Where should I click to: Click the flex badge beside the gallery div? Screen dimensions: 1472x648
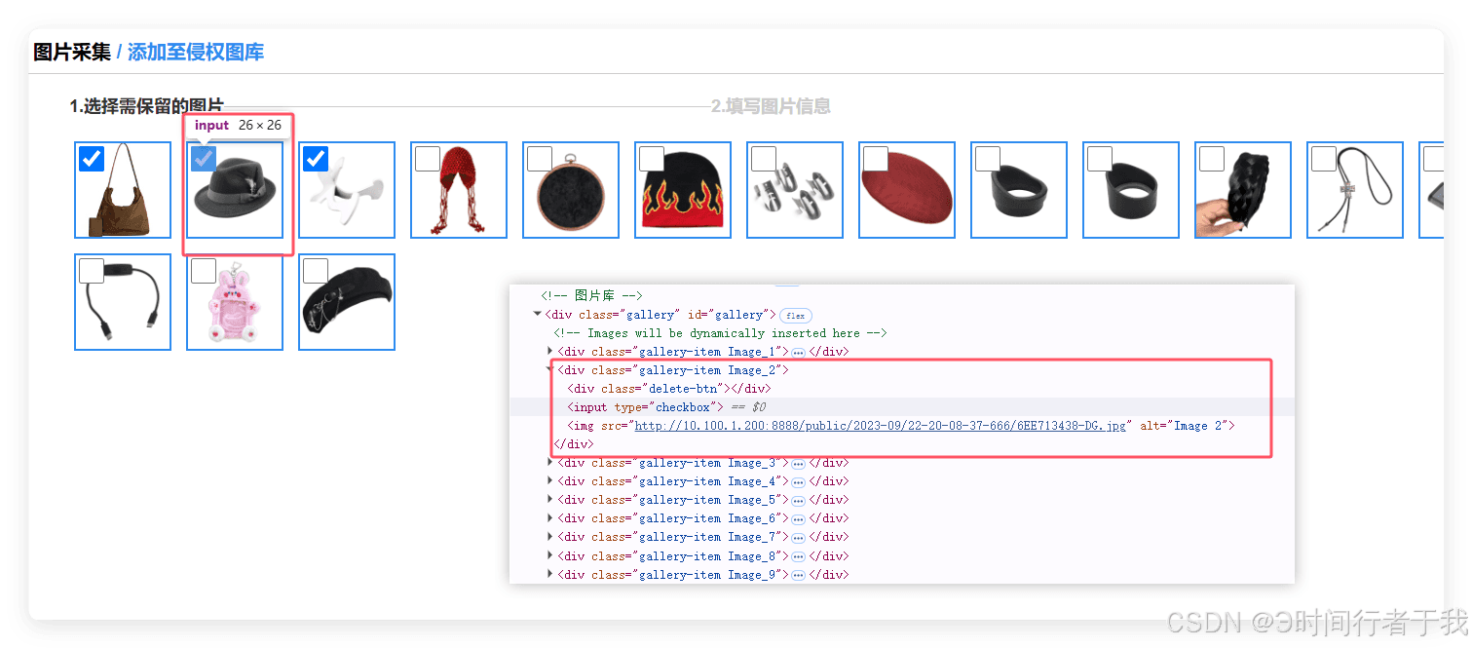[796, 315]
